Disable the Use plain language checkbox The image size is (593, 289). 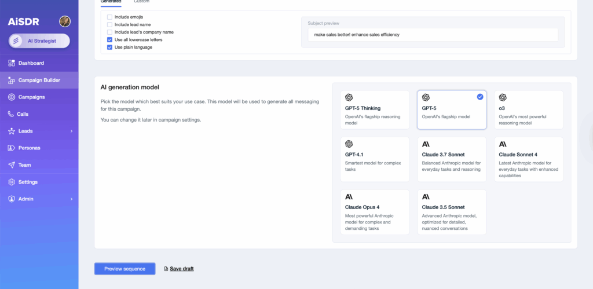point(109,47)
